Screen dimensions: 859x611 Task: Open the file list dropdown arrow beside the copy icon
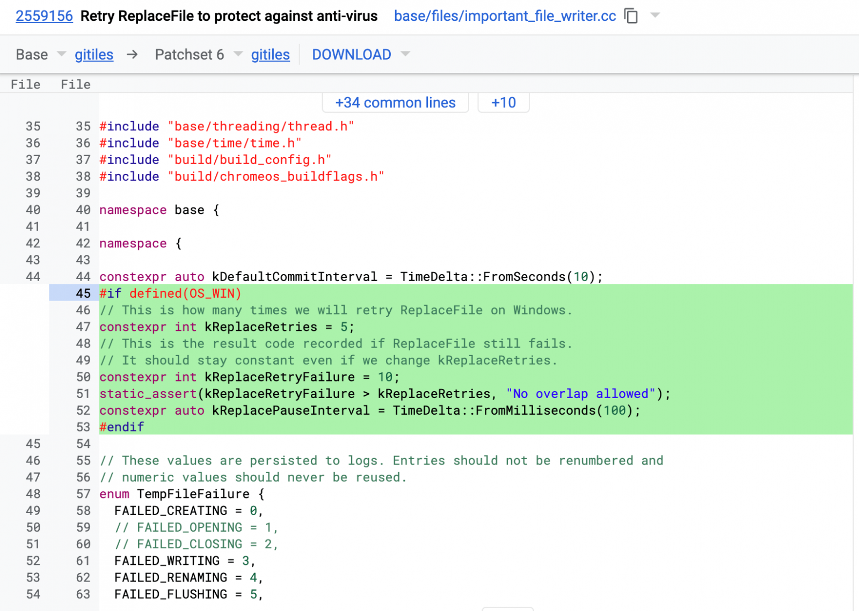(655, 15)
